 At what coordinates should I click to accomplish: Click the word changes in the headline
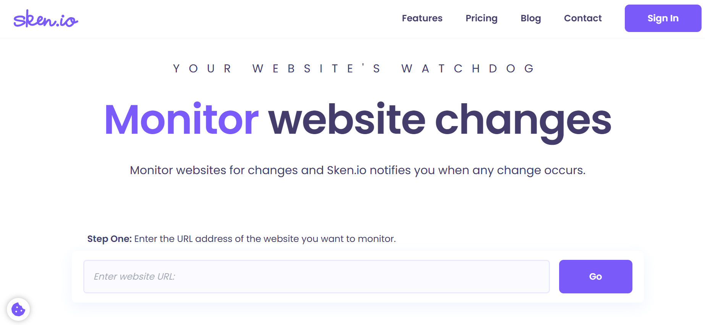pos(523,120)
